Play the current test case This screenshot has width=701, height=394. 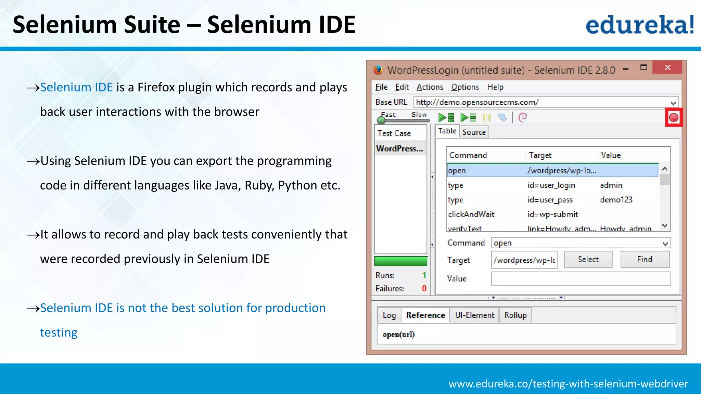point(468,118)
